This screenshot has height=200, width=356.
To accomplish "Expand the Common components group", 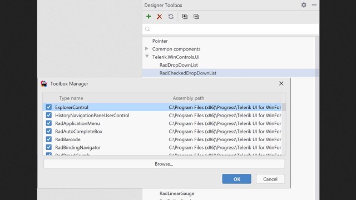I will click(147, 48).
